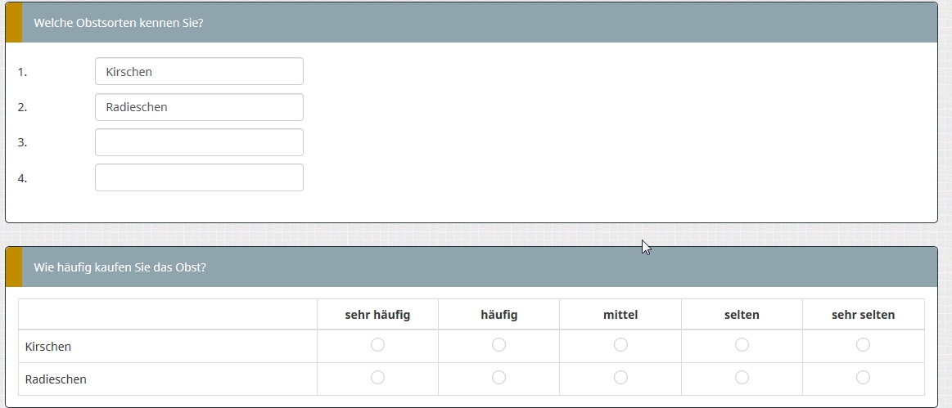Select 'selten' for Kirschen

coord(742,345)
